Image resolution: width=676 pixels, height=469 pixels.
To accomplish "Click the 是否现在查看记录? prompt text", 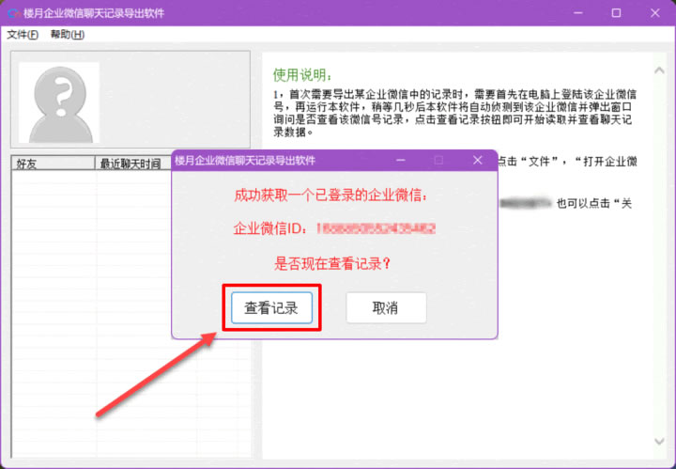I will tap(332, 263).
